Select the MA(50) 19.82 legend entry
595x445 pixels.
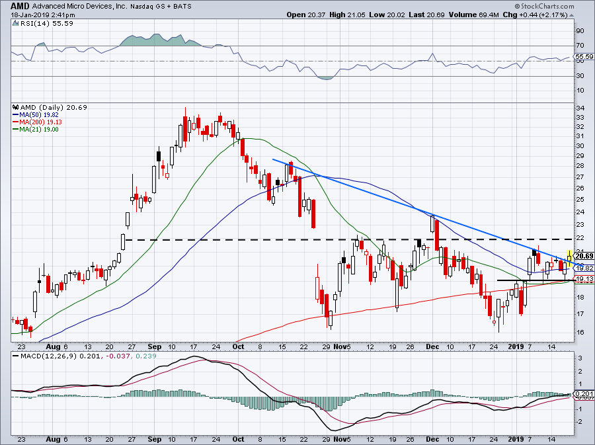click(x=39, y=114)
